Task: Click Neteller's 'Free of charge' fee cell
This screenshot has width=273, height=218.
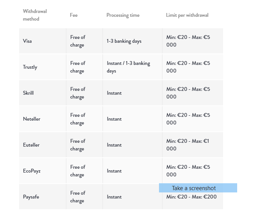Action: (x=84, y=119)
